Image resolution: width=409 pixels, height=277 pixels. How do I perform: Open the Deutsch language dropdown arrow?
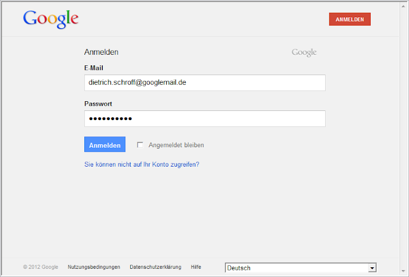click(x=372, y=268)
